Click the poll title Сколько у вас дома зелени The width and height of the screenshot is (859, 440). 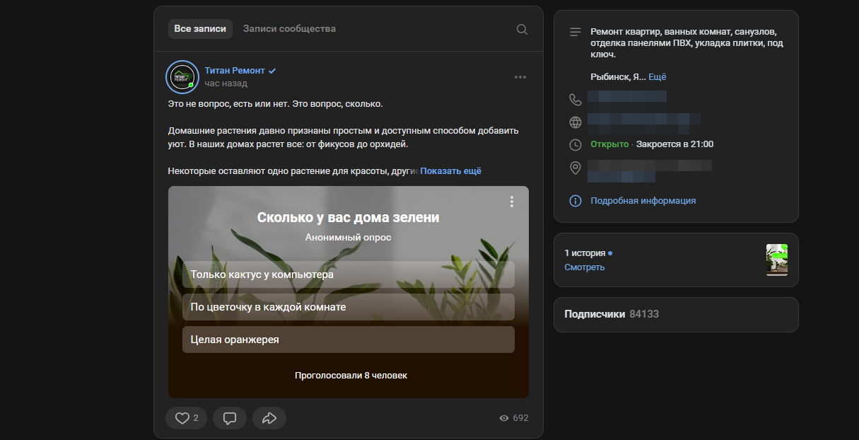(x=349, y=218)
